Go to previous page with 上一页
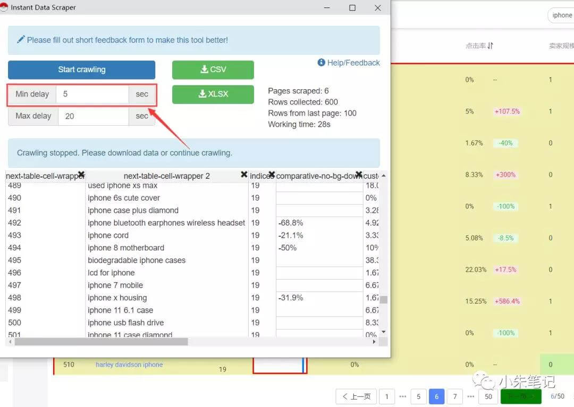 tap(356, 396)
